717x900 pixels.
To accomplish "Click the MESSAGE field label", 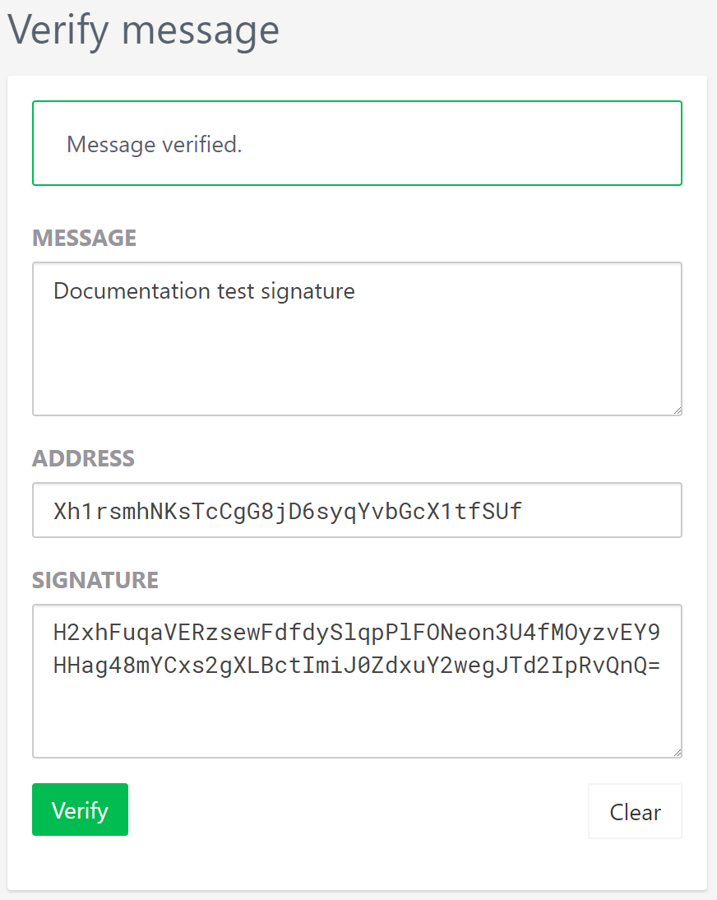I will point(84,238).
